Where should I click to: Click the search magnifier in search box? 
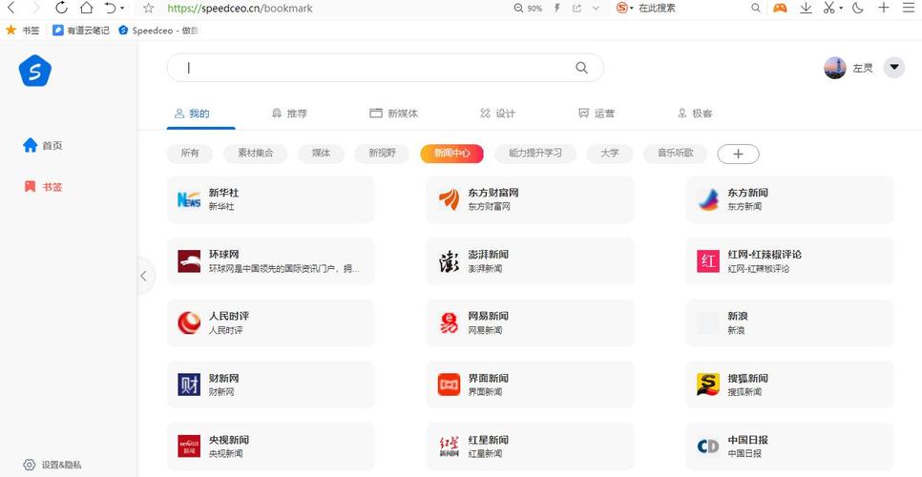(x=581, y=68)
